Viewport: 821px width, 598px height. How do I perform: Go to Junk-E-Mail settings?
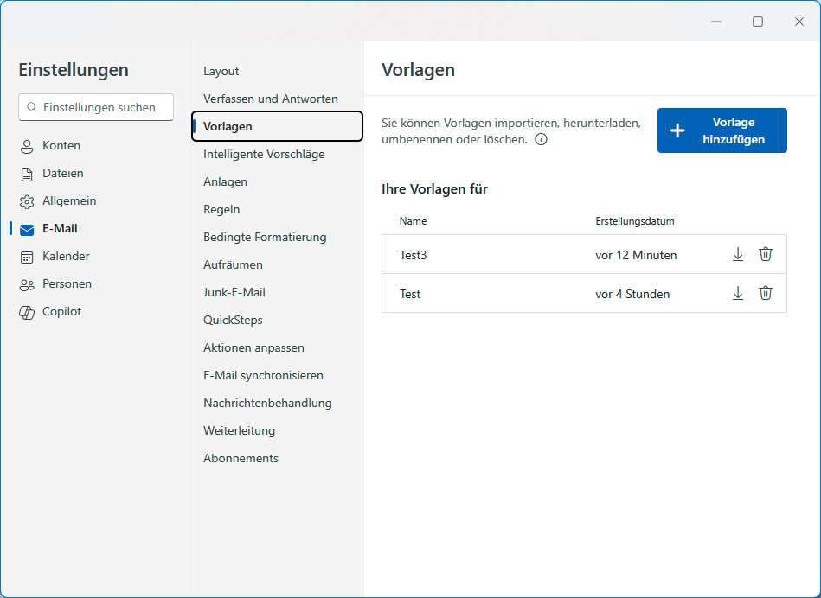234,292
